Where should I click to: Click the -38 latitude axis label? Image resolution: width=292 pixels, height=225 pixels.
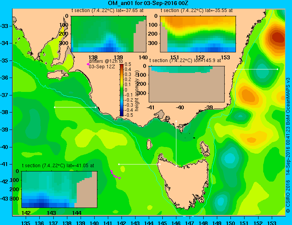(5, 112)
